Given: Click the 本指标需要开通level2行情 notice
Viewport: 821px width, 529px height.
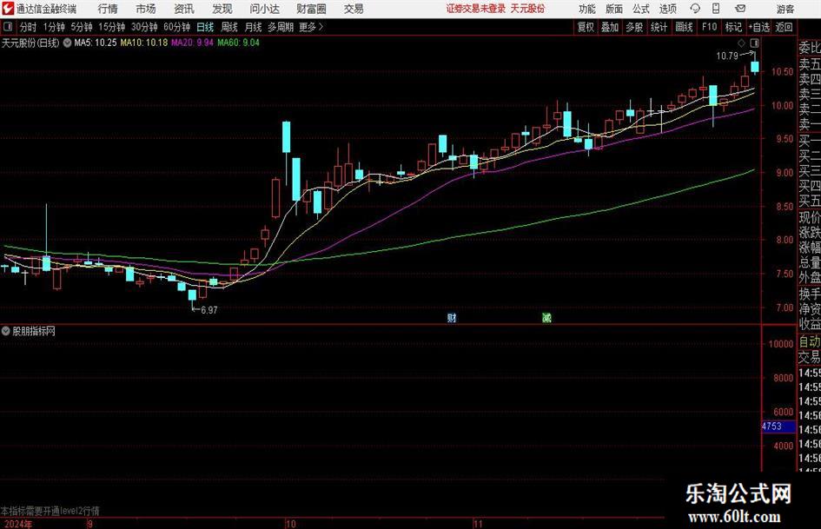Looking at the screenshot, I should [50, 511].
